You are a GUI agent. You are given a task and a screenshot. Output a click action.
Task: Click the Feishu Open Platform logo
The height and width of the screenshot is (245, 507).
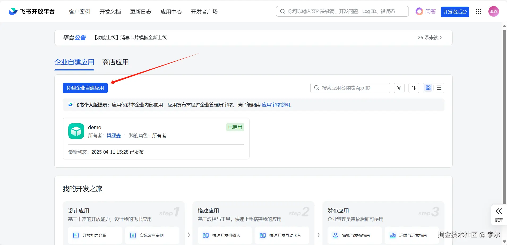pos(32,11)
